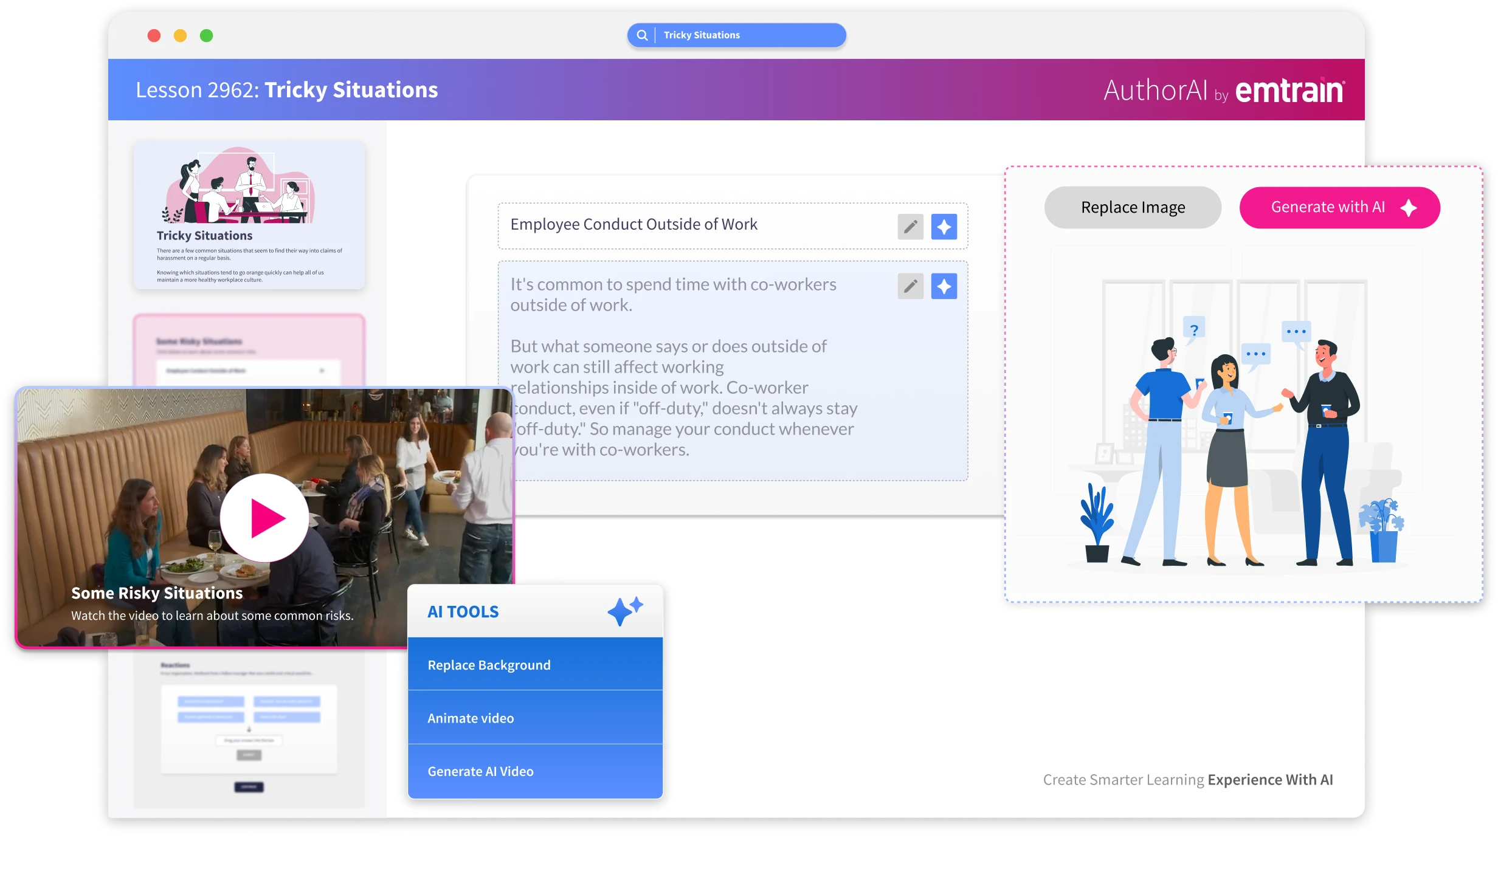Image resolution: width=1498 pixels, height=872 pixels.
Task: Open the pencil editor for the co-workers paragraph
Action: pyautogui.click(x=910, y=286)
